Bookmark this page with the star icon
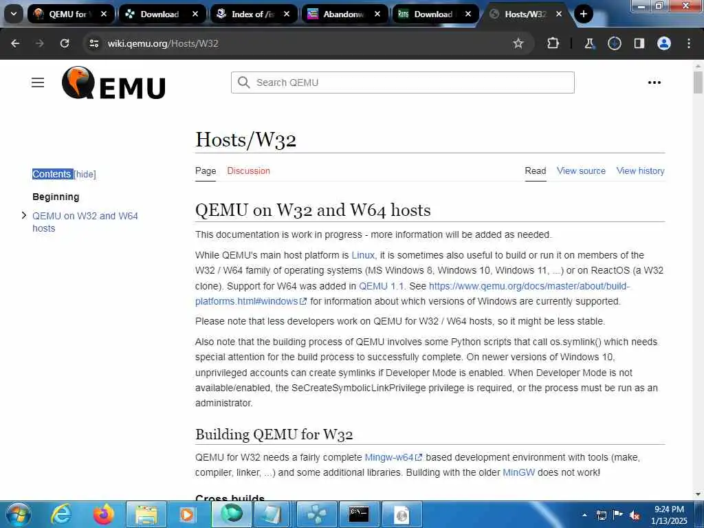The image size is (704, 528). (518, 43)
